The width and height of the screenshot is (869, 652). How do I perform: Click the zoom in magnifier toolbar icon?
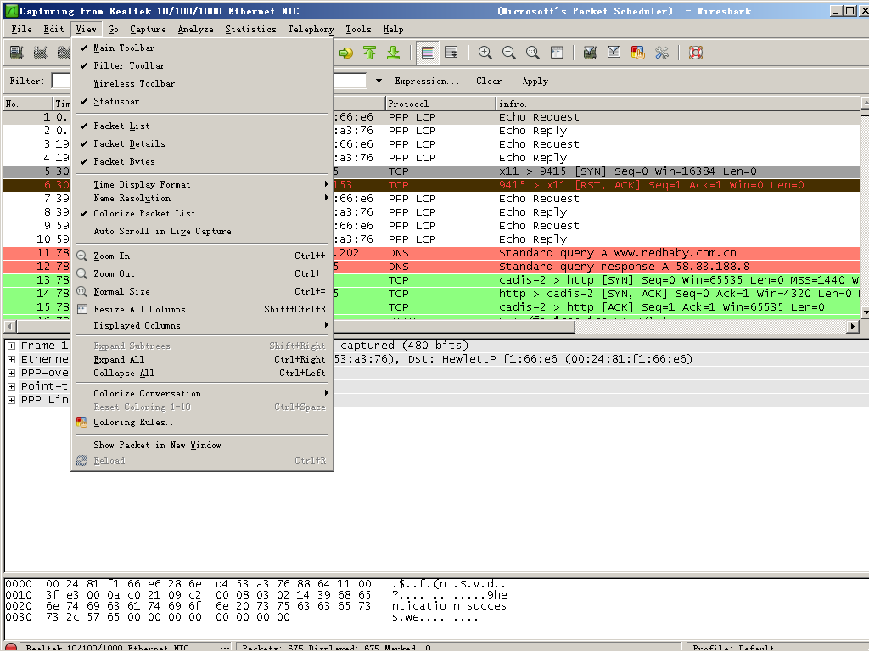485,53
